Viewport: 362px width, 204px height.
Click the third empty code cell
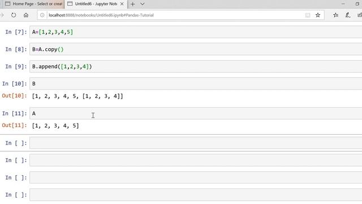click(x=196, y=177)
